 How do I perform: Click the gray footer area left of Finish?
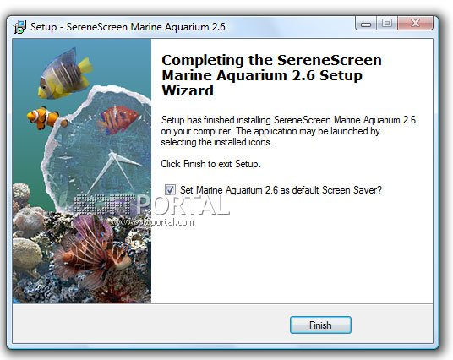tap(150, 325)
